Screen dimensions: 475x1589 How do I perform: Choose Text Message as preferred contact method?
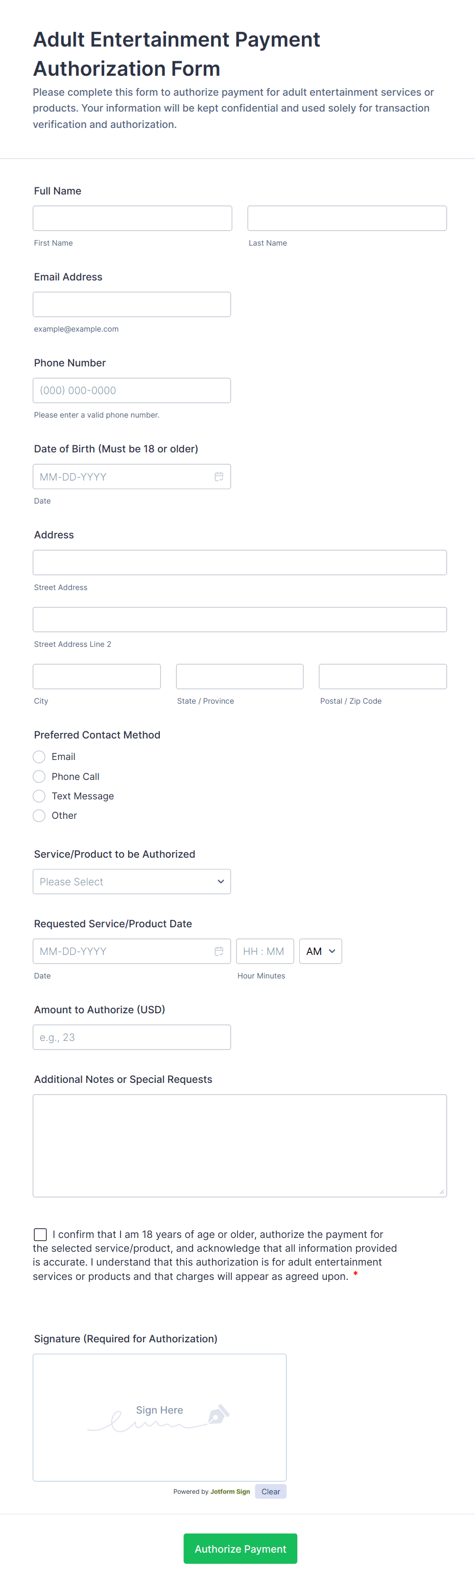pyautogui.click(x=39, y=796)
